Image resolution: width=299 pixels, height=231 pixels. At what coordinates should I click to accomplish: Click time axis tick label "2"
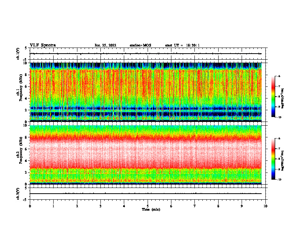coord(77,206)
